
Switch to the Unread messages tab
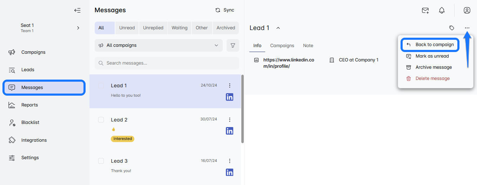(127, 28)
